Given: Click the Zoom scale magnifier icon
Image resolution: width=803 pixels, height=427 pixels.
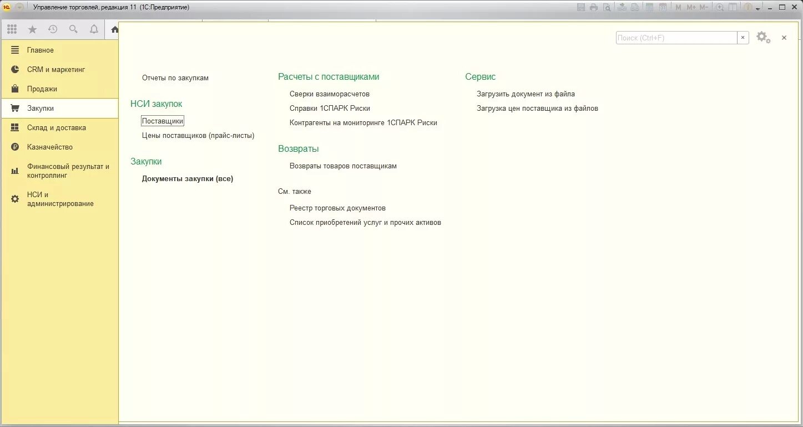Looking at the screenshot, I should 720,7.
